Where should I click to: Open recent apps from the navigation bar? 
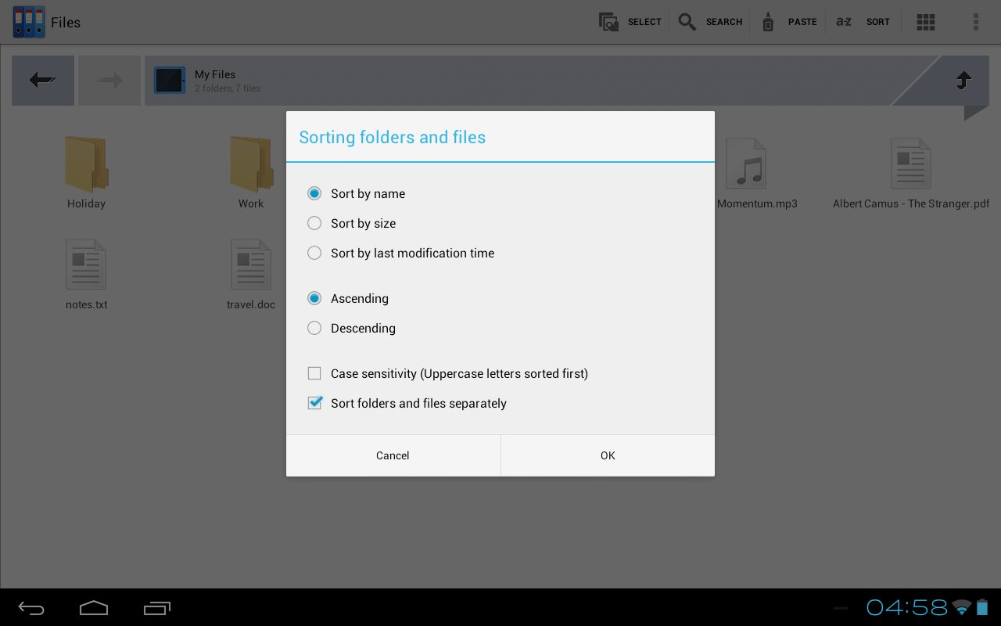click(x=157, y=608)
